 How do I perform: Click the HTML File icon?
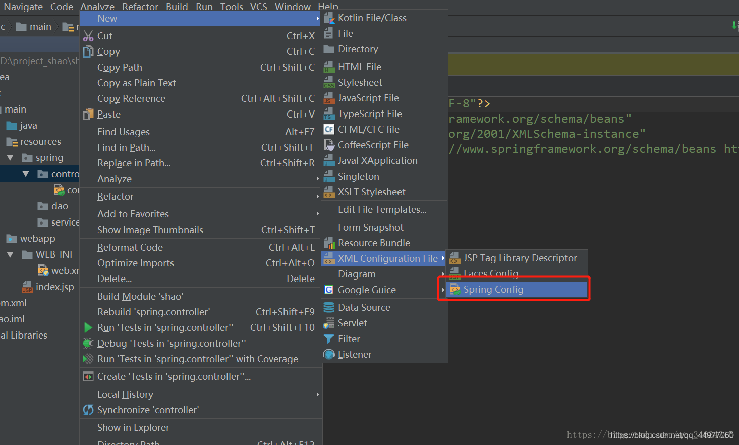(x=329, y=67)
